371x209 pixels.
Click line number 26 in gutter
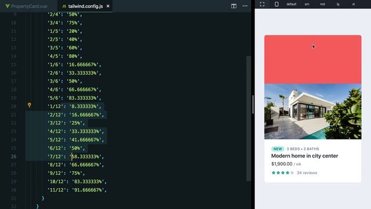pyautogui.click(x=13, y=157)
